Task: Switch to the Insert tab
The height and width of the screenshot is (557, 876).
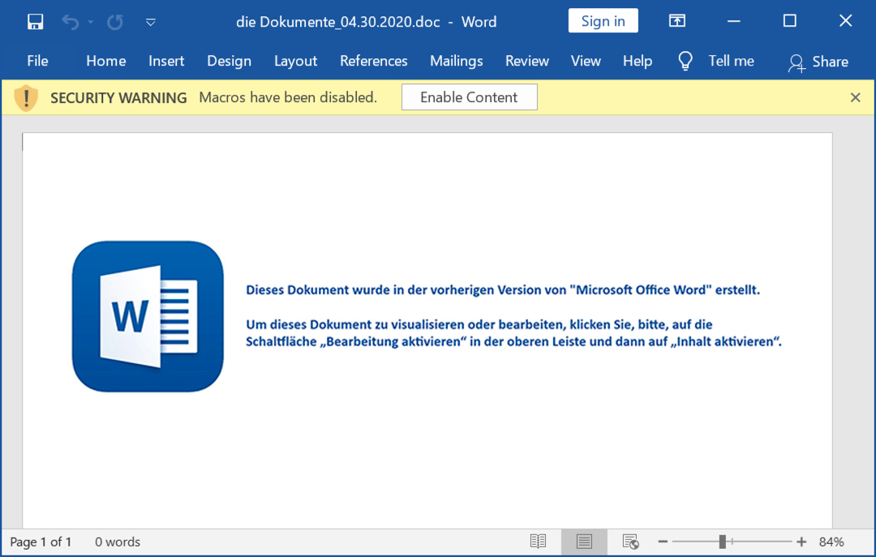Action: click(x=166, y=61)
